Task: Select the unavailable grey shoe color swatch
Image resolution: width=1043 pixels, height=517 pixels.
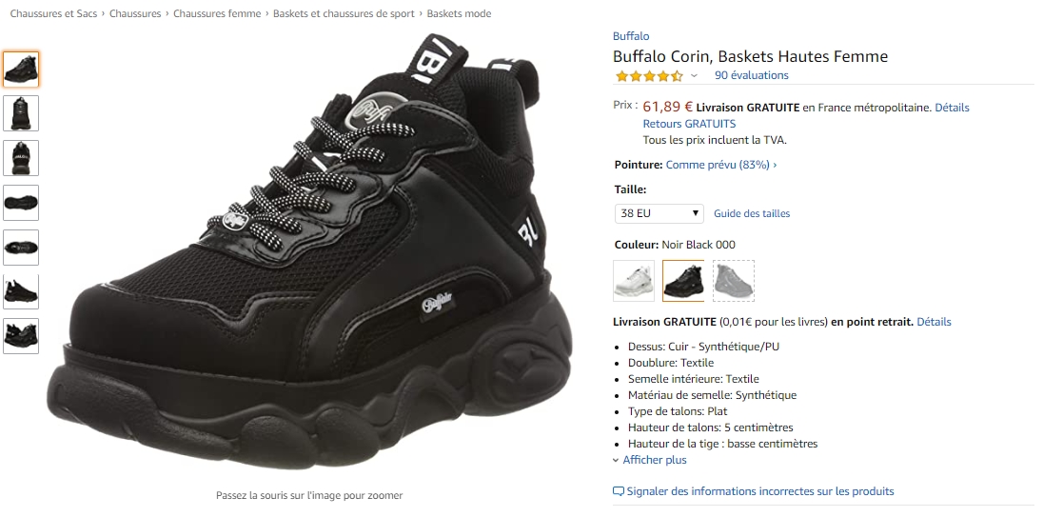Action: point(734,281)
